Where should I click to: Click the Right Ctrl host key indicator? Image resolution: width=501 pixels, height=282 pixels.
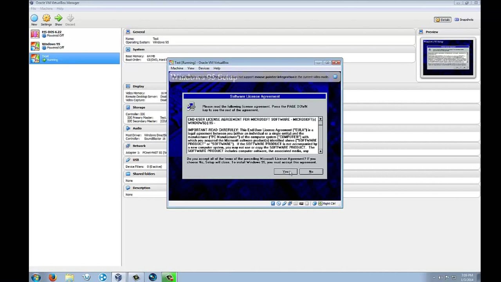point(327,203)
